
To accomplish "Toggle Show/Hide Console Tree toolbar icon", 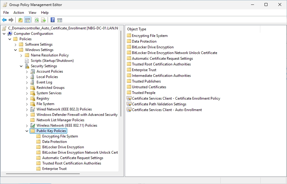I will click(x=28, y=20).
